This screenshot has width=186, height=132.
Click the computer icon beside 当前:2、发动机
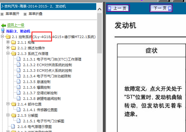2,31
